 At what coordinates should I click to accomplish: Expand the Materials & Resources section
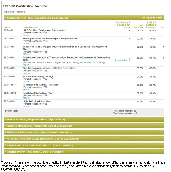[84, 132]
